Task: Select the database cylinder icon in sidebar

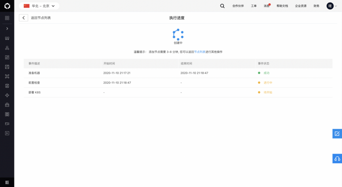Action: click(x=7, y=86)
